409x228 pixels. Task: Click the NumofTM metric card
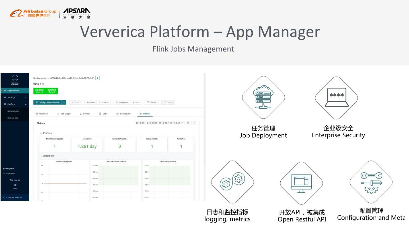181,144
